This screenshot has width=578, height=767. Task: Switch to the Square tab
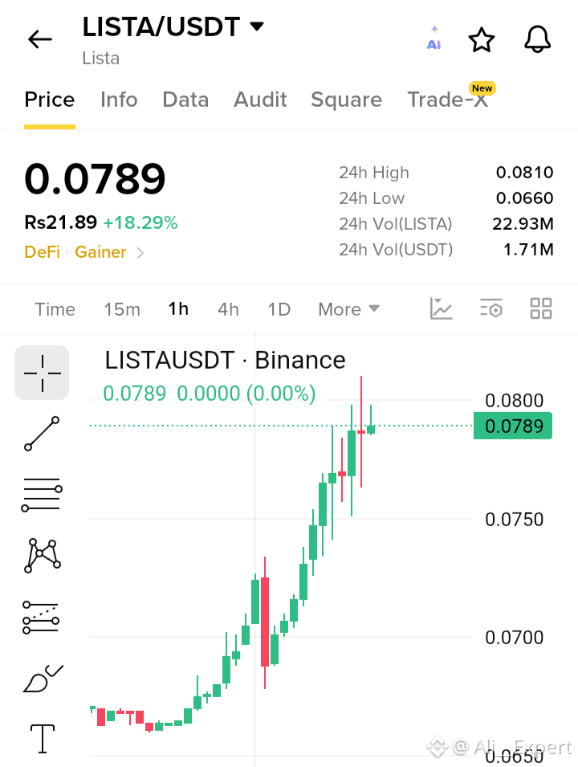[346, 100]
